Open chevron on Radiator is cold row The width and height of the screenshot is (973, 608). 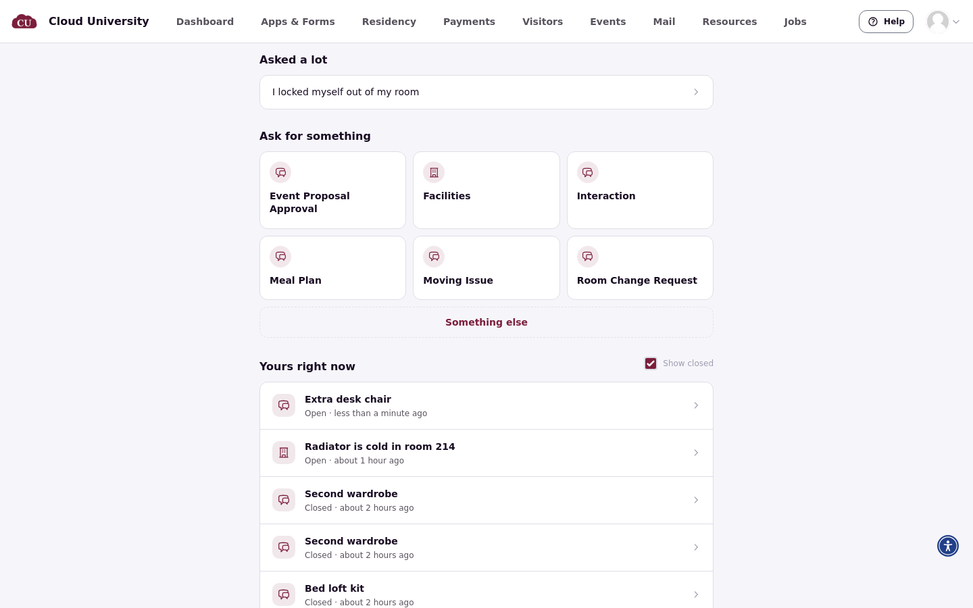[x=696, y=453]
